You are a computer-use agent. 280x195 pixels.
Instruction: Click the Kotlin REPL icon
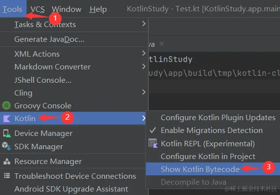click(153, 143)
